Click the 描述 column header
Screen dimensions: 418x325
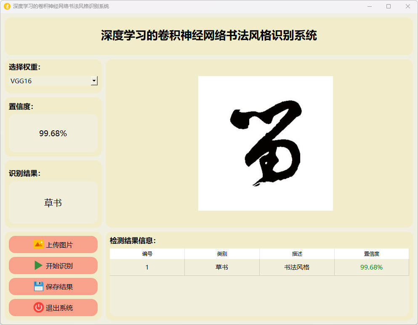pos(297,254)
